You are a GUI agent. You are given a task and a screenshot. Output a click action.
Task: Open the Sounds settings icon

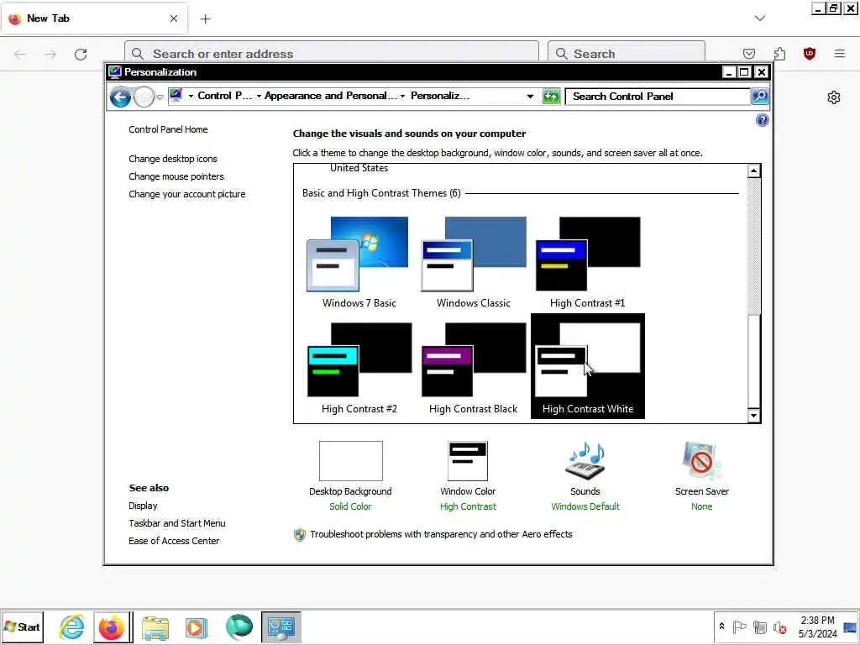(x=585, y=460)
